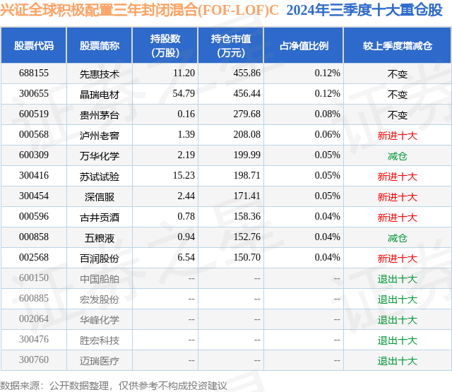Click the 较上季度增减仓 column header
452x392 pixels.
pyautogui.click(x=398, y=45)
